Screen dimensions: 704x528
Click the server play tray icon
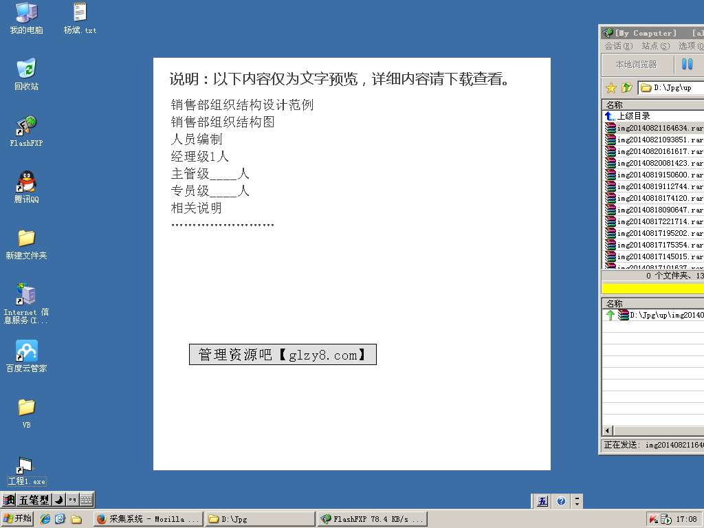click(x=666, y=520)
